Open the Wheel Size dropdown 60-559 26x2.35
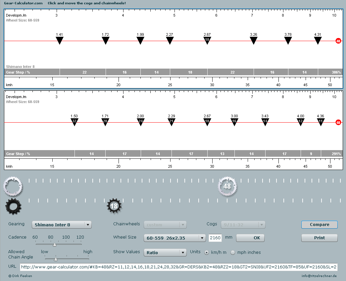The height and width of the screenshot is (281, 346). point(175,238)
